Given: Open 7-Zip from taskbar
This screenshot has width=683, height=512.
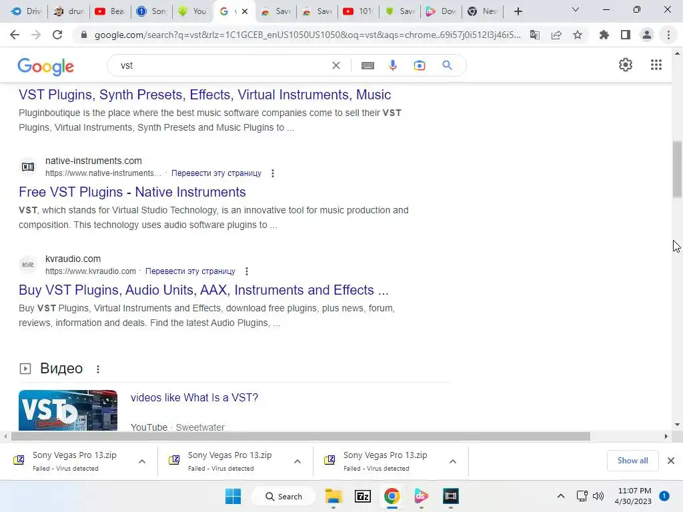Looking at the screenshot, I should tap(362, 496).
